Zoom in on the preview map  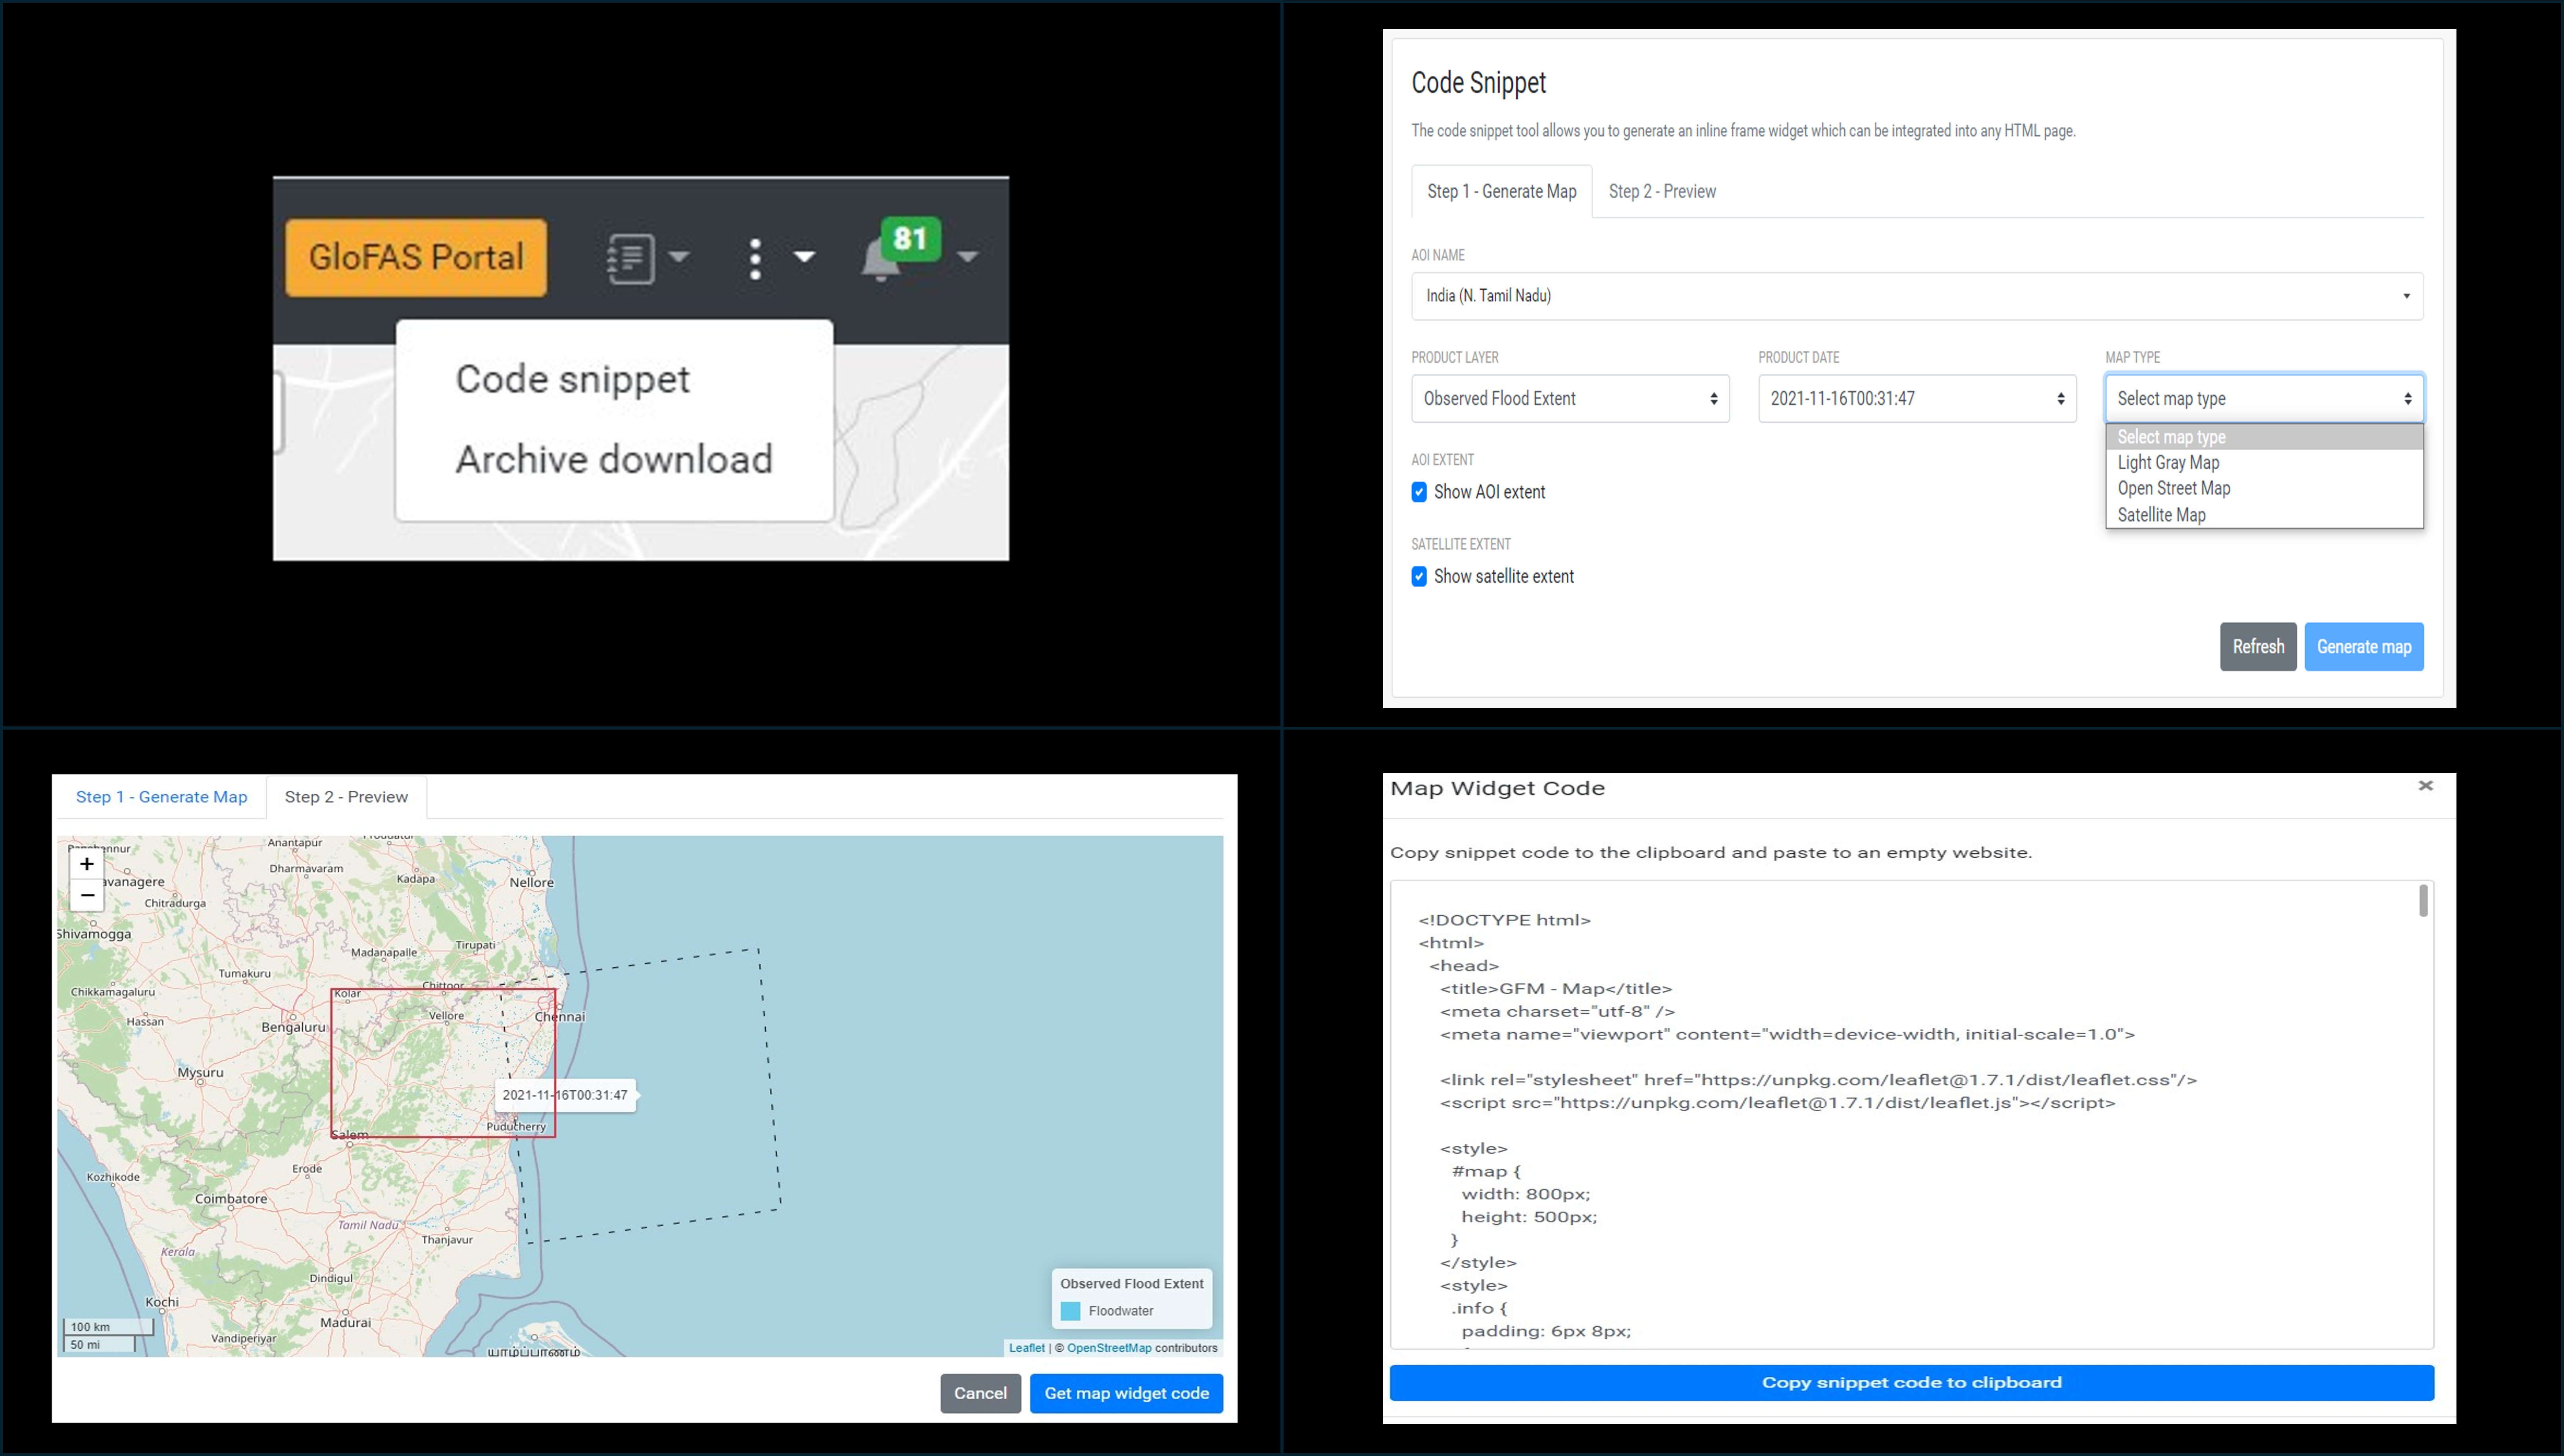[x=87, y=864]
